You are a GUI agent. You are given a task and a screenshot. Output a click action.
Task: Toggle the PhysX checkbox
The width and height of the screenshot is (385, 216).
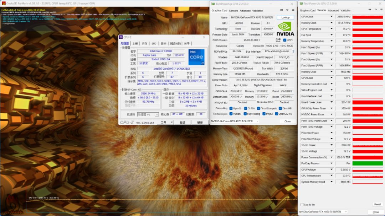coord(264,114)
